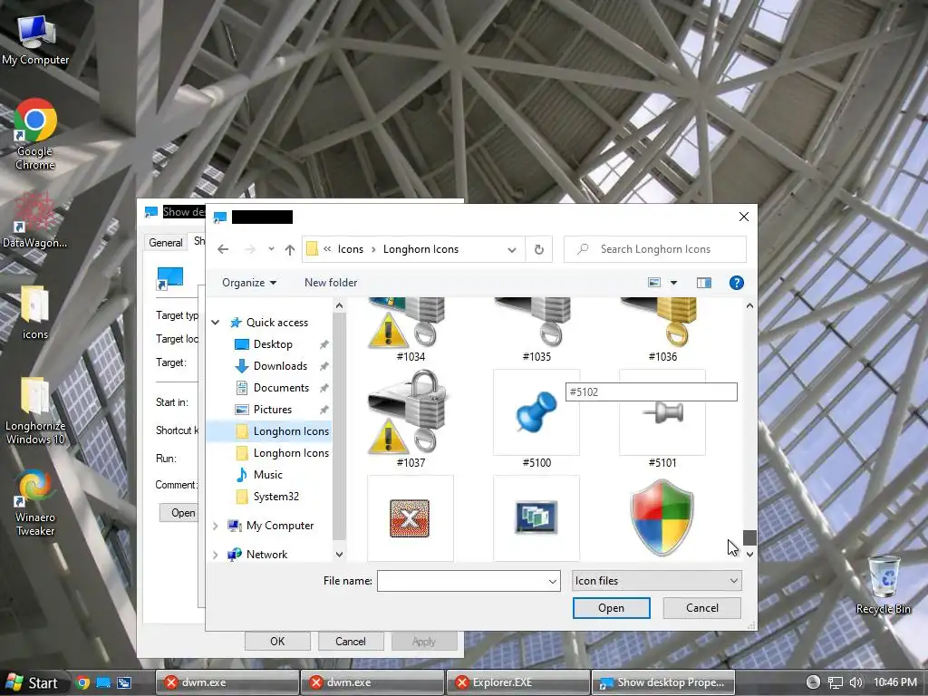The width and height of the screenshot is (928, 696).
Task: Switch to General tab in Properties
Action: 166,243
